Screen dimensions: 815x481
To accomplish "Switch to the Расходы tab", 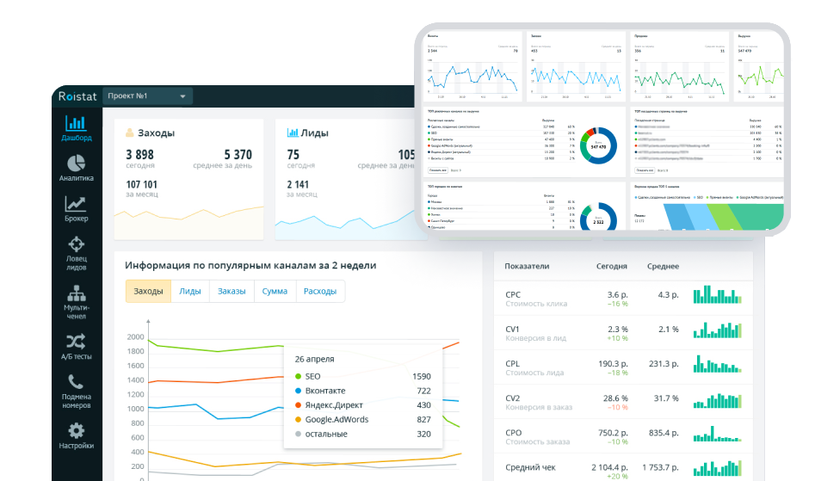I will pos(319,292).
